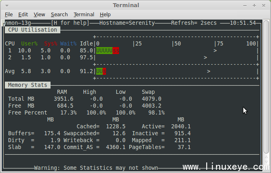Click the window menu arrow in the title bar

[x=7, y=6]
